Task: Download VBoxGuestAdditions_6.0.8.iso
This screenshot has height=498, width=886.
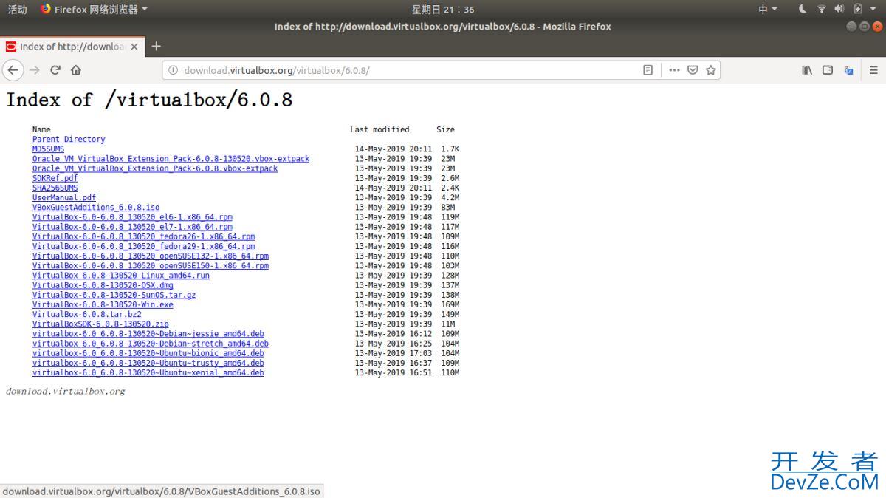Action: [96, 207]
